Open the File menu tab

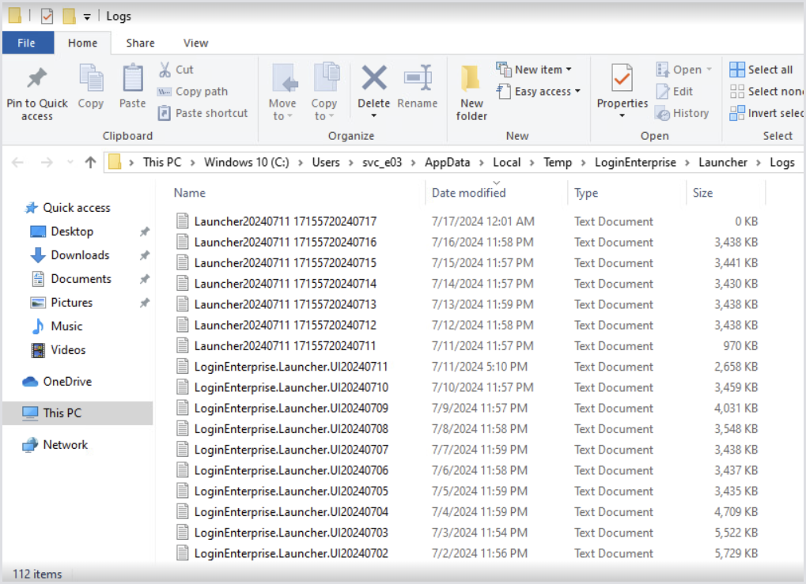[x=27, y=43]
